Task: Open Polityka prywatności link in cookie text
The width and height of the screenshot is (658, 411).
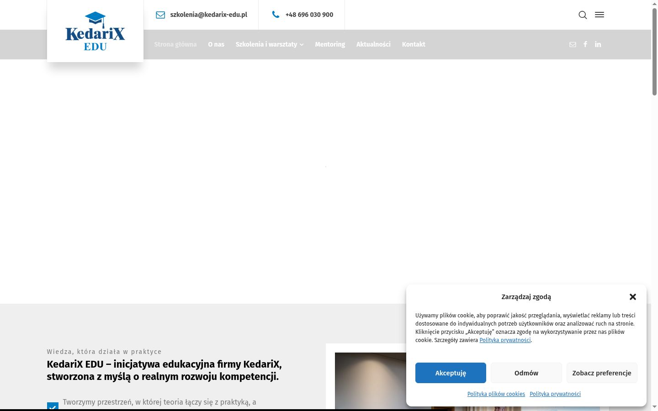Action: (505, 340)
